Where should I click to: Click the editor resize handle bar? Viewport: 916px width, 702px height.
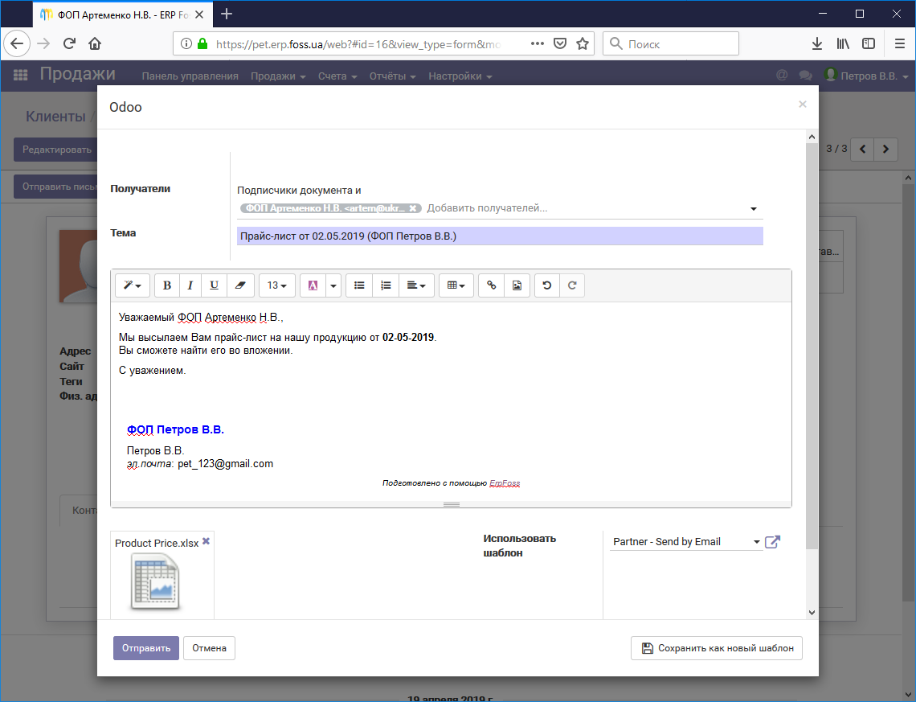coord(451,504)
